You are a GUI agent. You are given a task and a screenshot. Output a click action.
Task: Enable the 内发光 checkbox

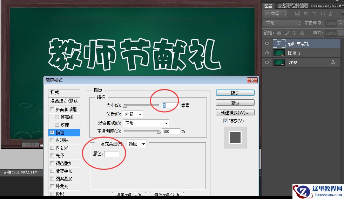(52, 148)
